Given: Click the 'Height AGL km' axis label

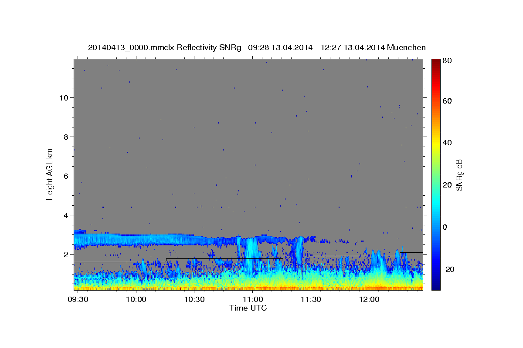Looking at the screenshot, I should click(x=50, y=174).
